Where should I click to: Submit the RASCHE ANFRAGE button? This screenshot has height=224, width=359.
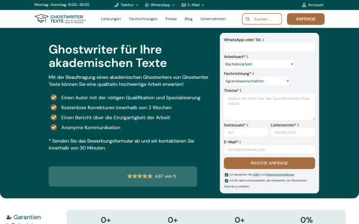[269, 163]
